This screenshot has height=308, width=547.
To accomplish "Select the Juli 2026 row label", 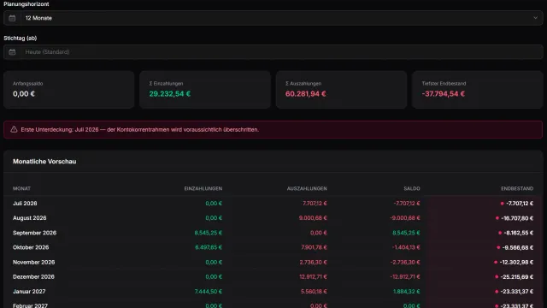I will pos(25,204).
